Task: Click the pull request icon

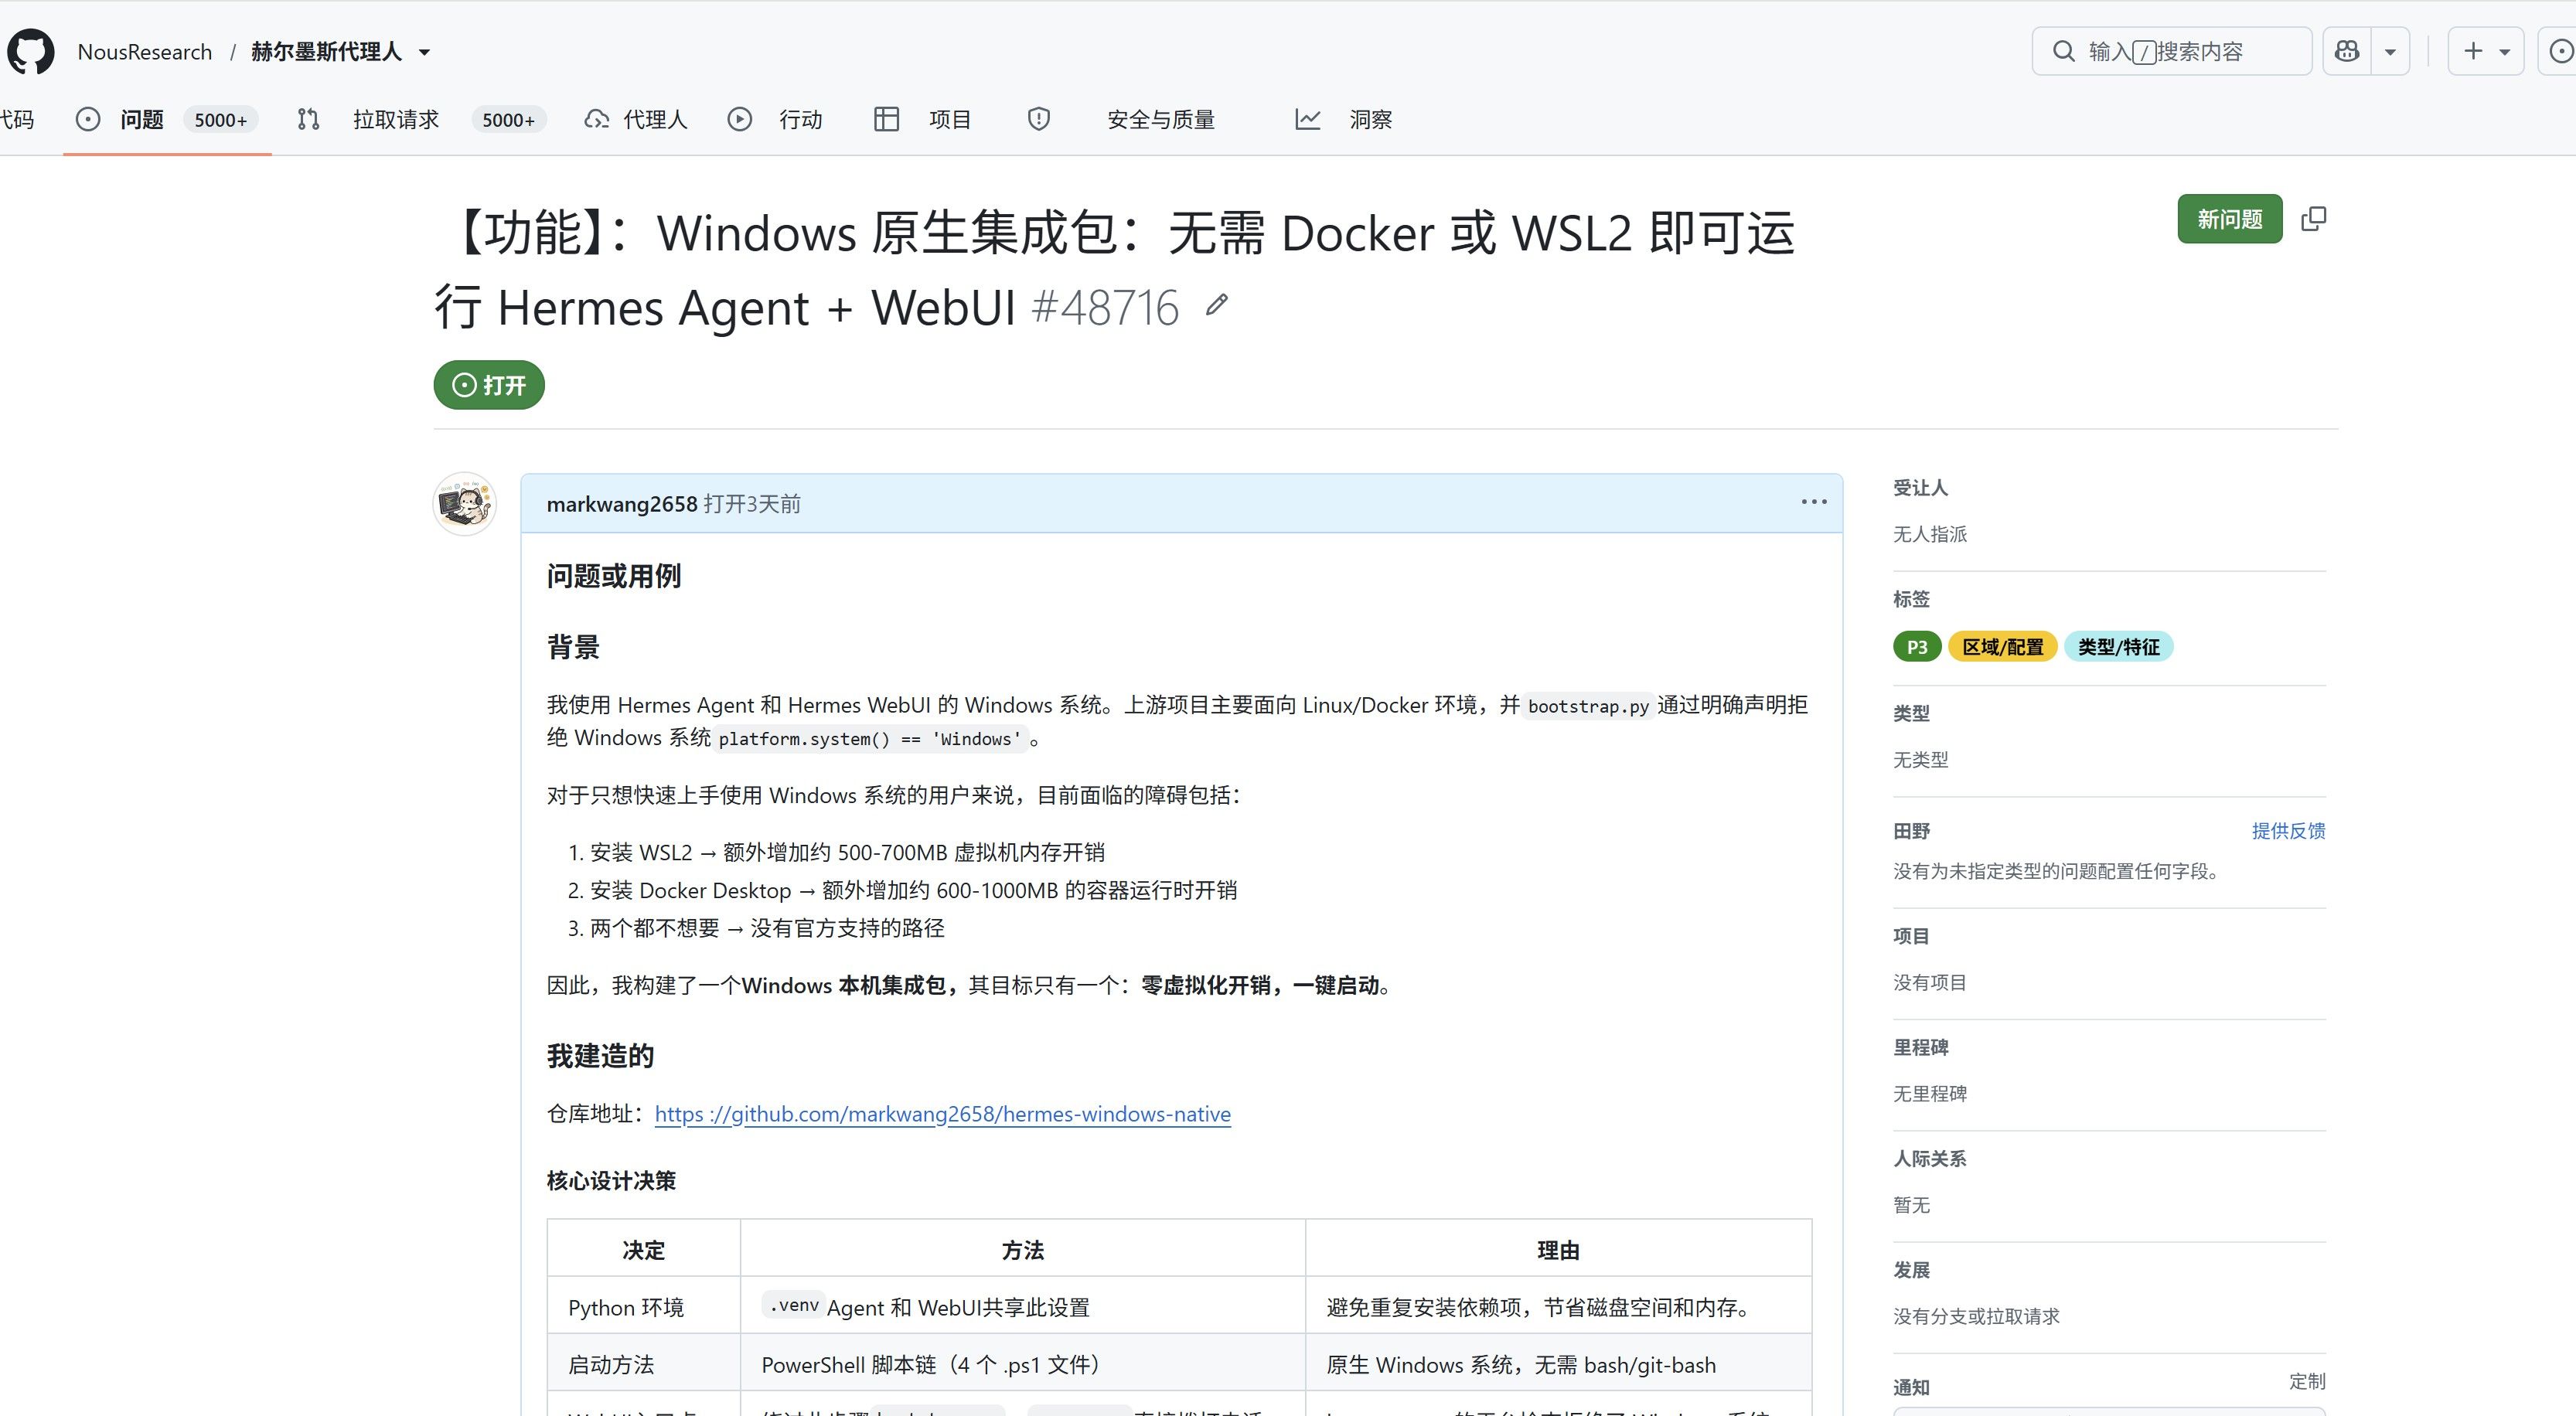Action: (x=308, y=120)
